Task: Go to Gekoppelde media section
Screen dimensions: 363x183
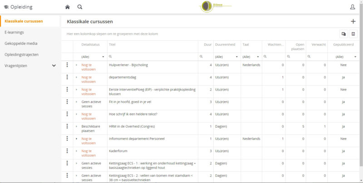Action: pyautogui.click(x=21, y=43)
